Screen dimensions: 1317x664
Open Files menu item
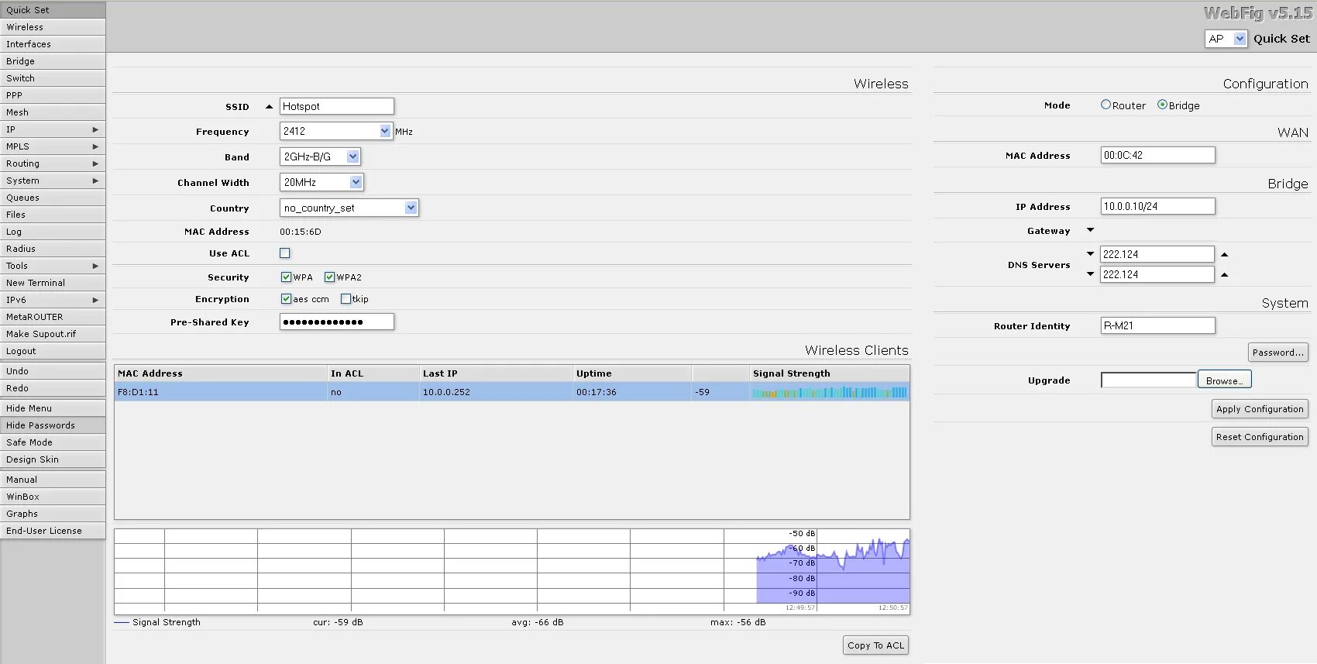coord(53,215)
